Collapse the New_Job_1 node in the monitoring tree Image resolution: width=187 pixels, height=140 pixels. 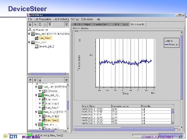36,95
